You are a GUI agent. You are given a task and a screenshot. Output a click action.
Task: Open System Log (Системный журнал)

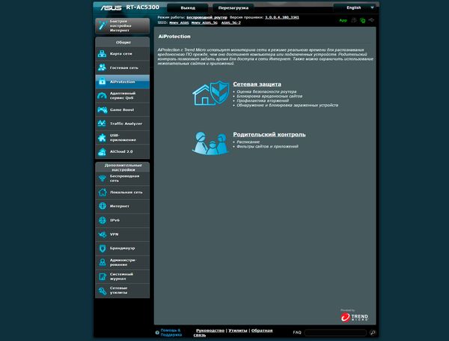pos(122,277)
